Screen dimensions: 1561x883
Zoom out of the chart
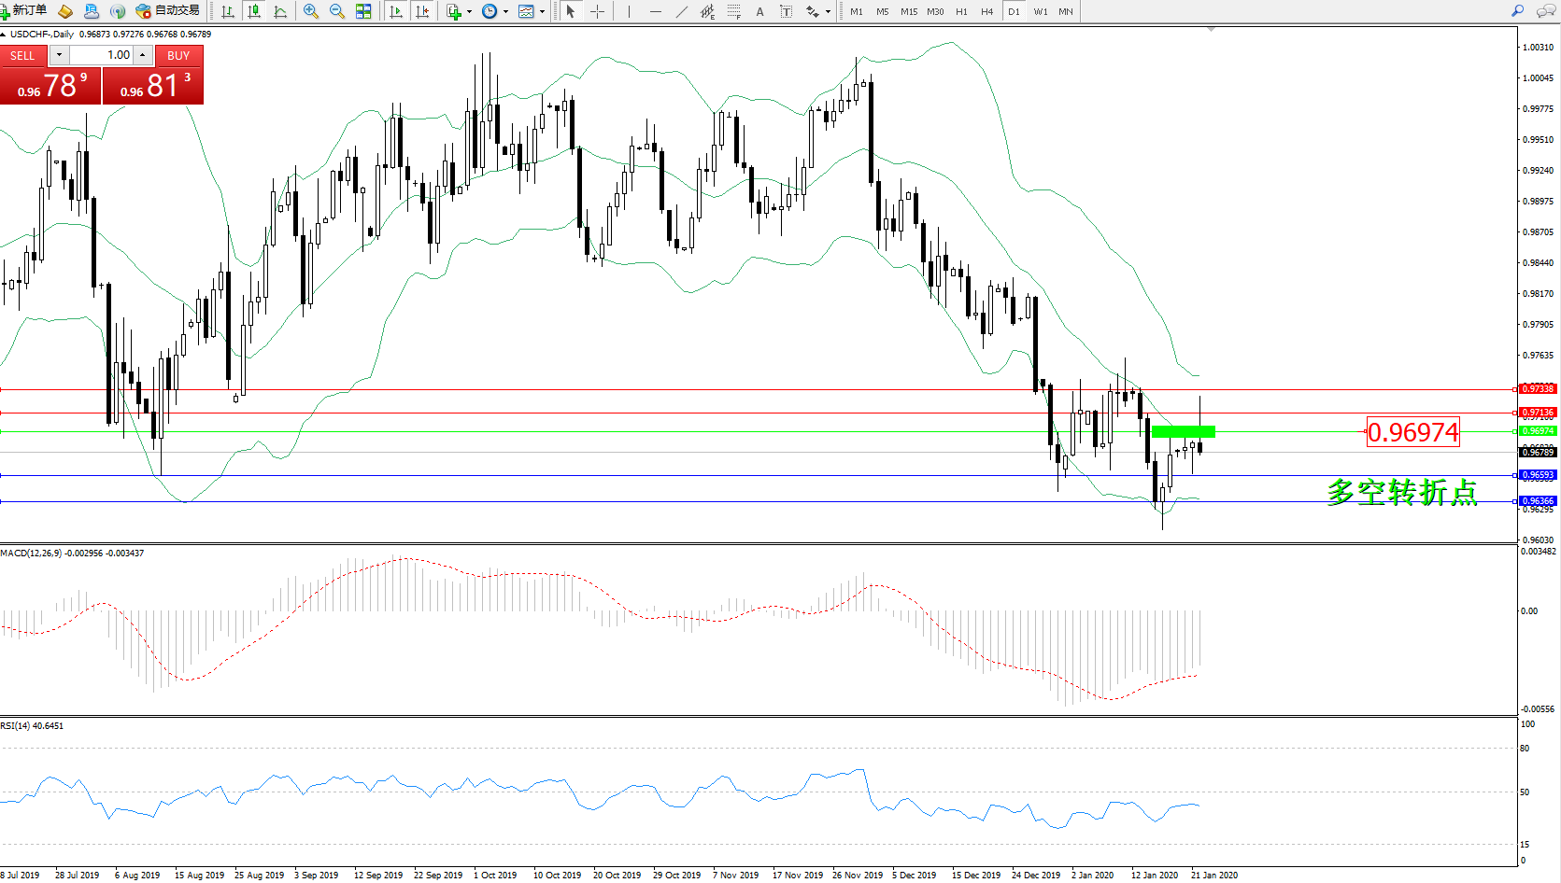(337, 11)
